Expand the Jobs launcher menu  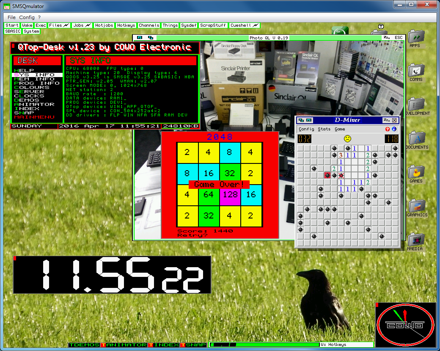pyautogui.click(x=82, y=25)
